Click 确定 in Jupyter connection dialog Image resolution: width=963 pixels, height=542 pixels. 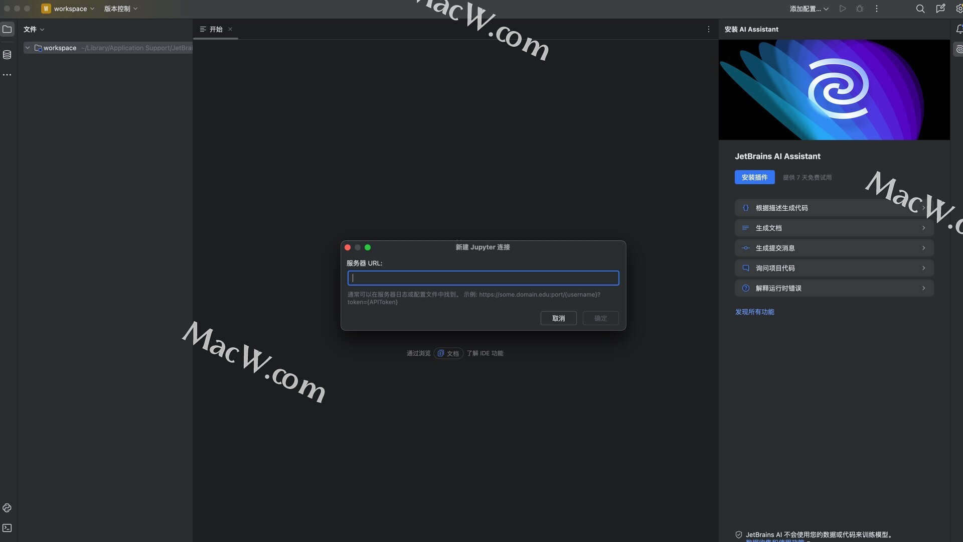pos(600,318)
